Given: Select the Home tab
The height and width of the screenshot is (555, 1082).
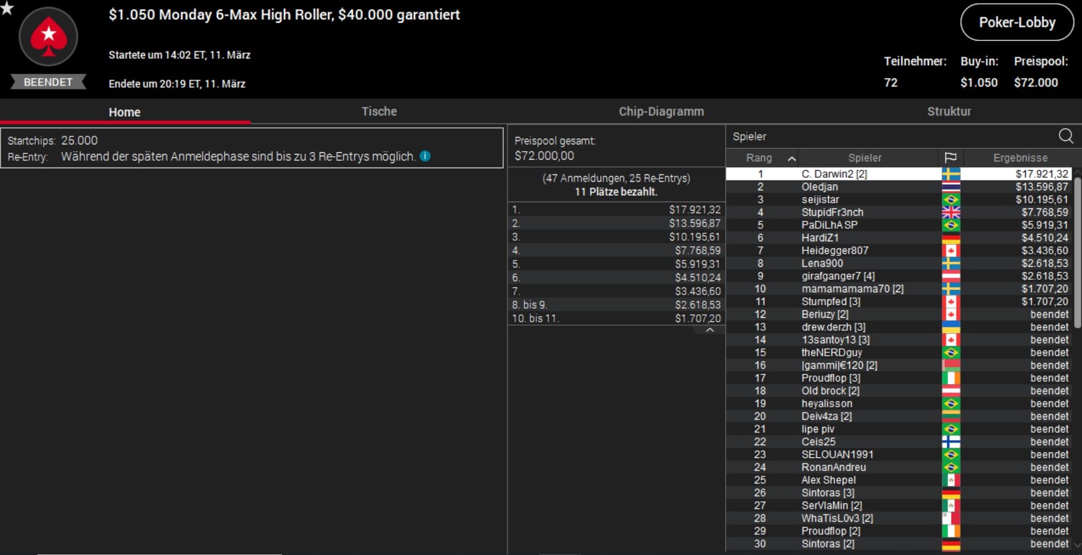Looking at the screenshot, I should tap(125, 112).
